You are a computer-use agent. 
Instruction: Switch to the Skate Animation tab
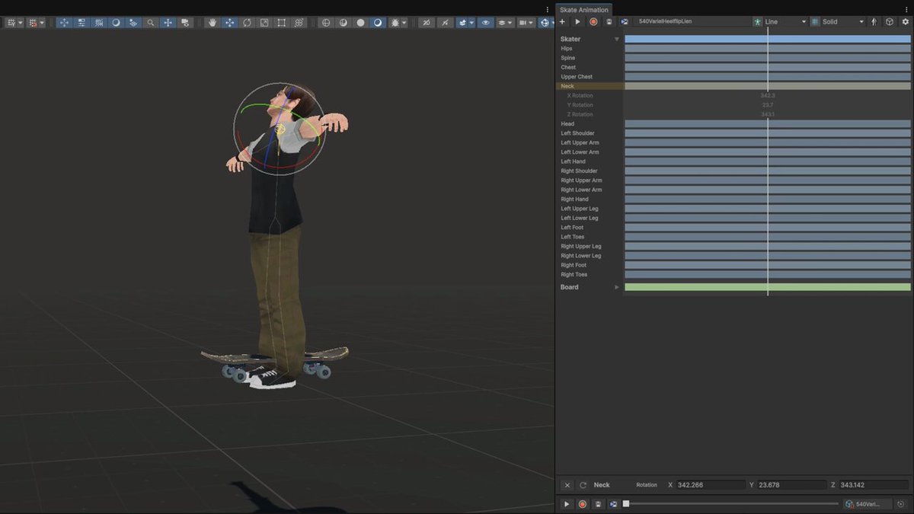[x=584, y=10]
